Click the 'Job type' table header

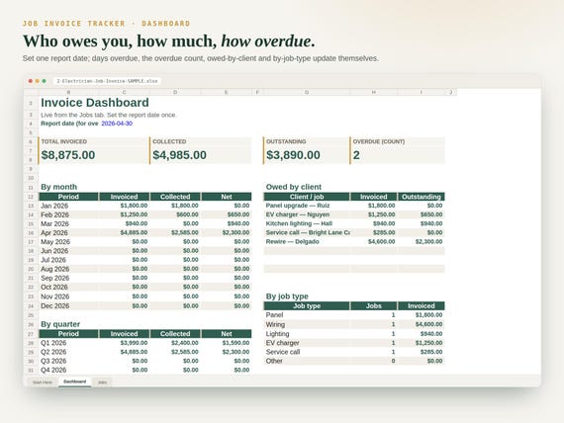coord(307,305)
